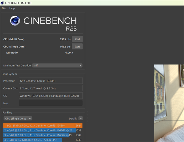Open the CPU (Single Core) ranking dropdown

[18, 118]
